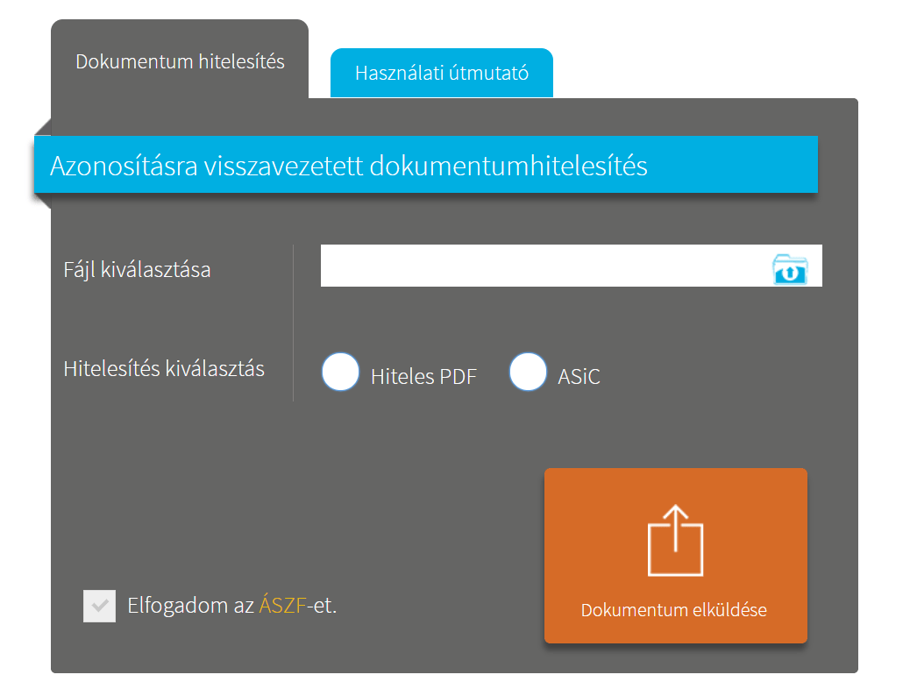Click the Dokumentum elküldése caption text
The image size is (910, 696).
pyautogui.click(x=673, y=610)
